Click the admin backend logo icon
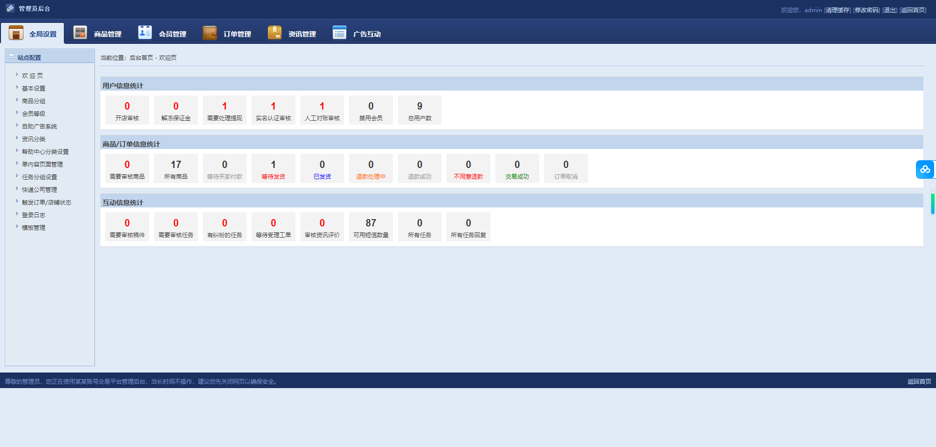Screen dimensions: 936x447 [10, 8]
